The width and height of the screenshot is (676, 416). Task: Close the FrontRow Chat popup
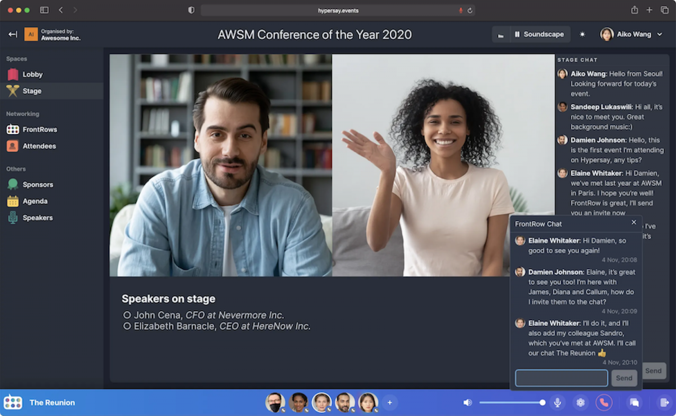tap(634, 222)
